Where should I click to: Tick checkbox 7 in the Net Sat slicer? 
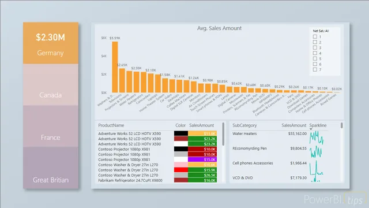315,69
